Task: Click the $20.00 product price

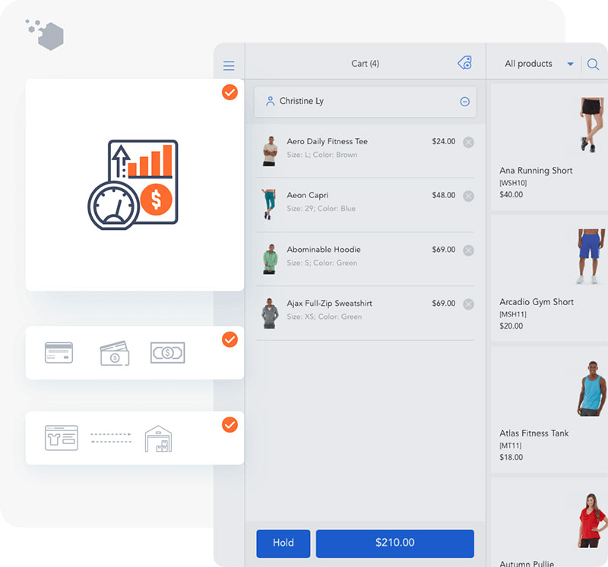Action: [511, 326]
